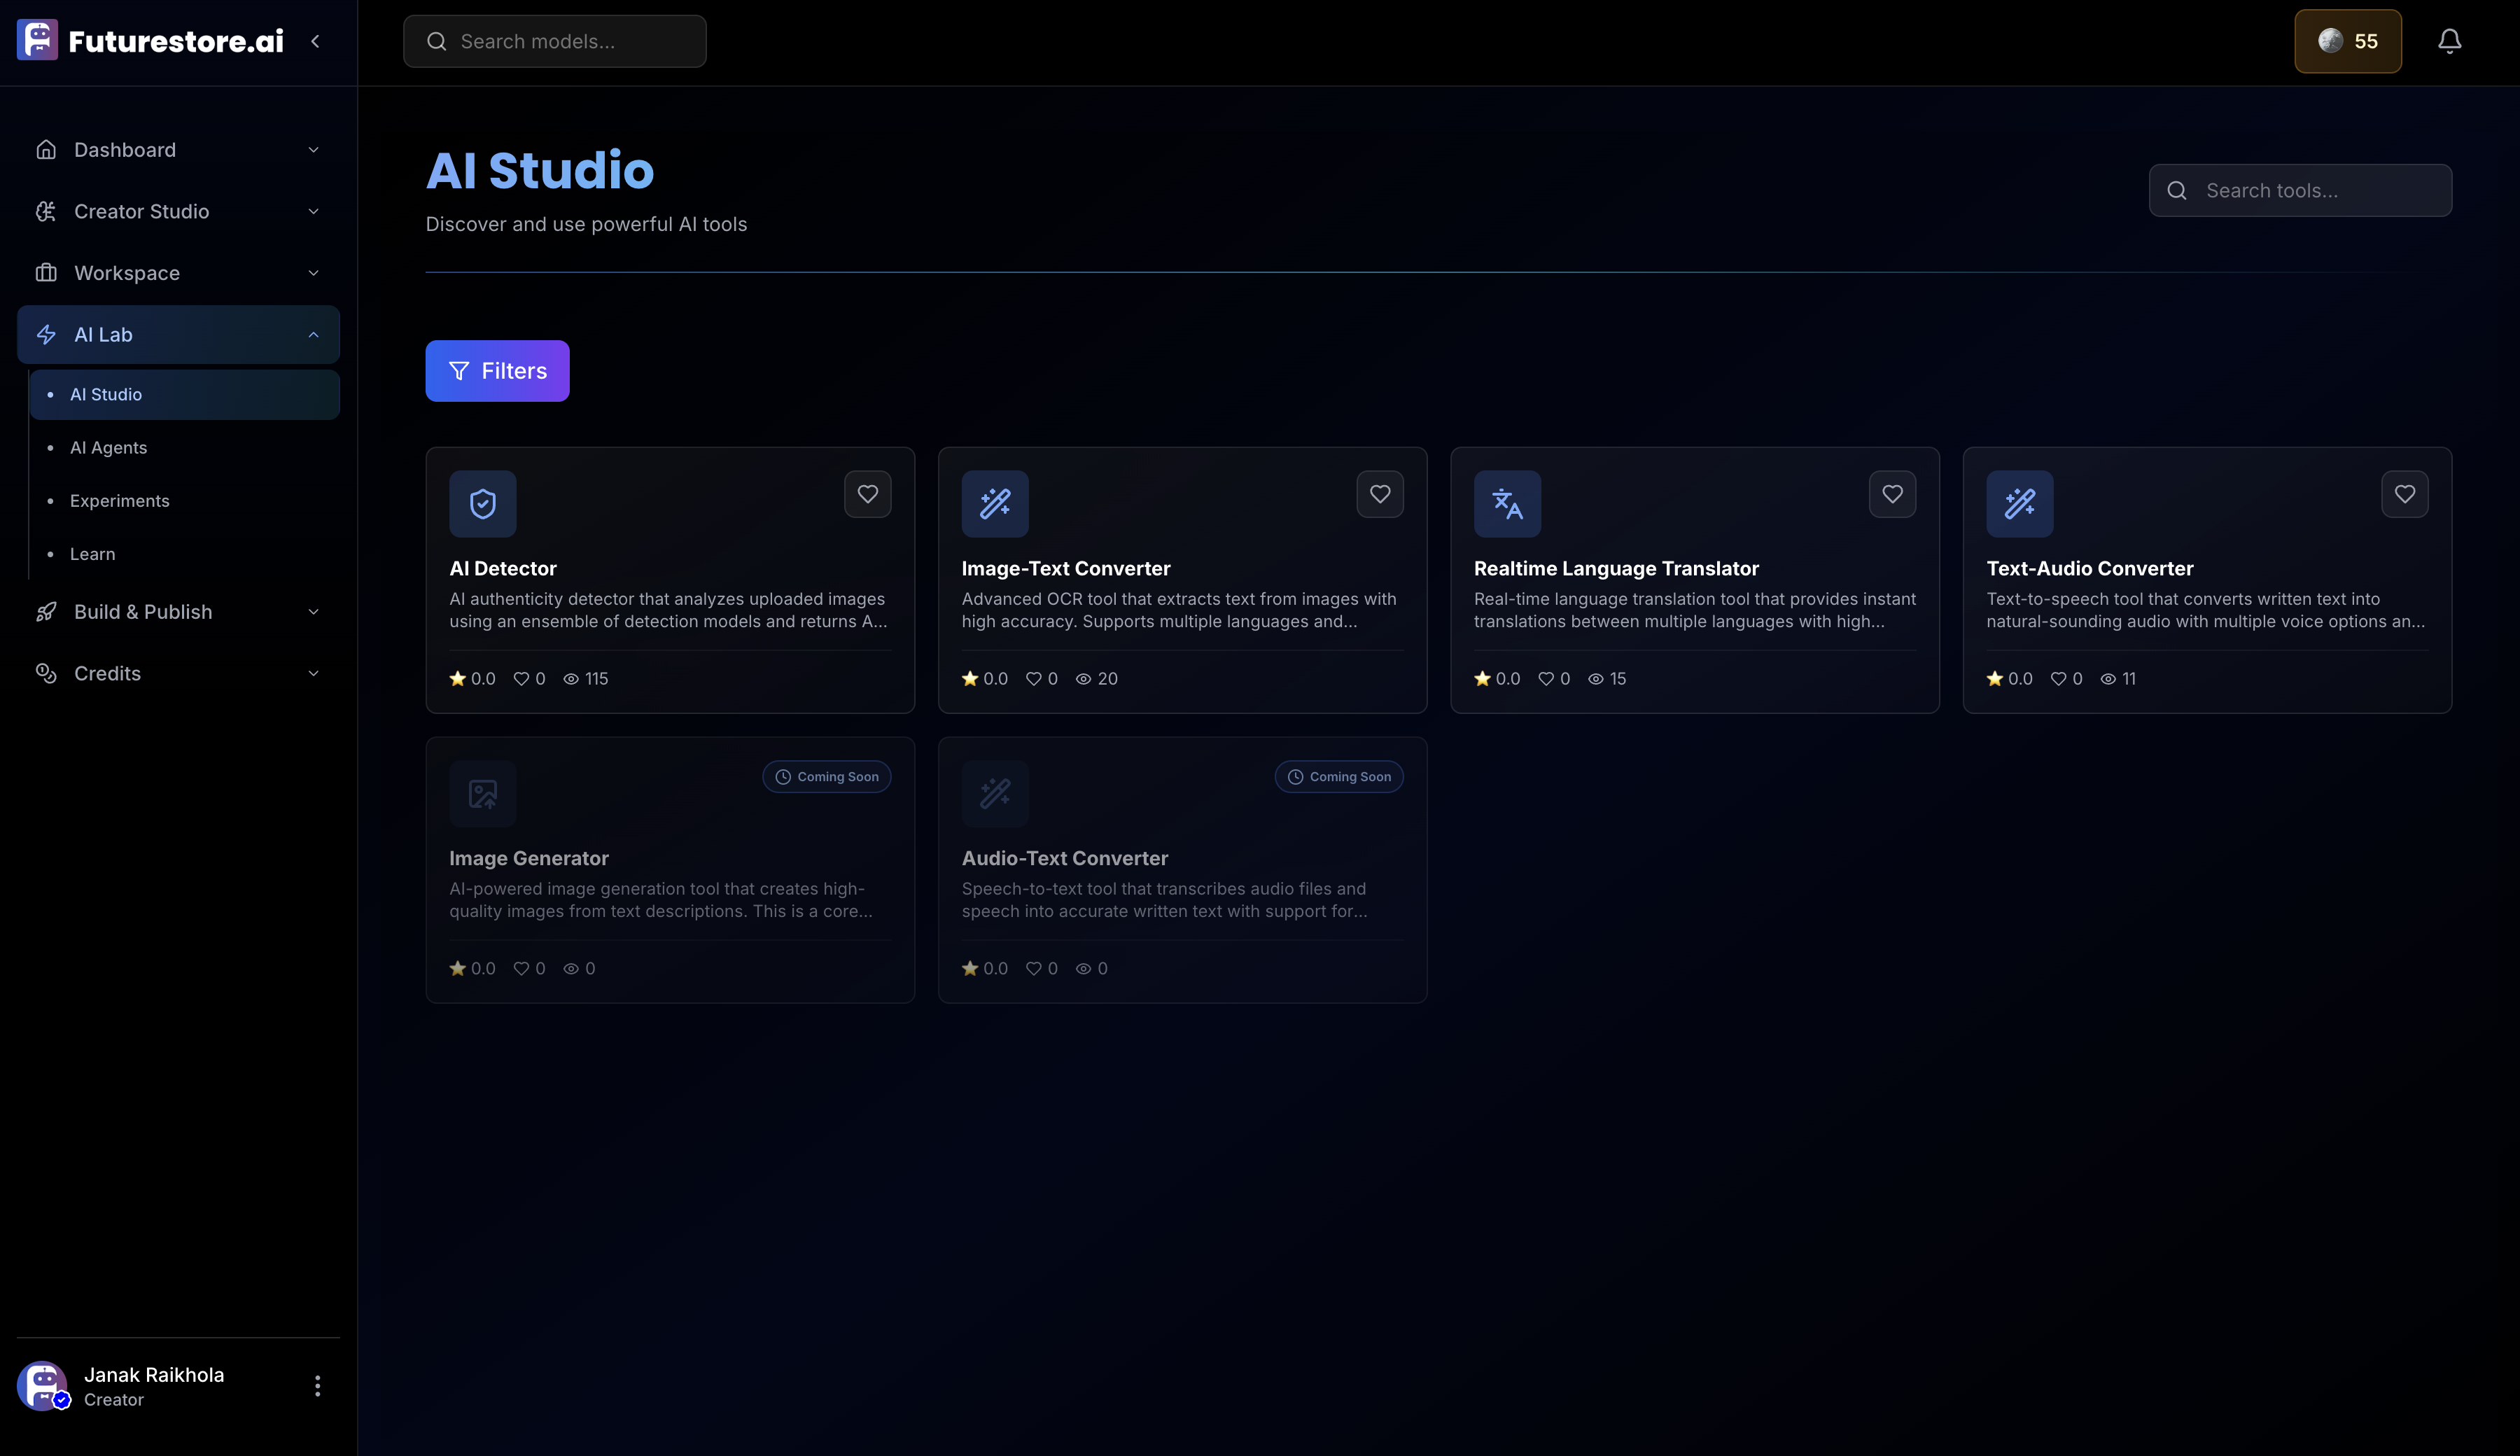Click the Image-Text Converter star rating
Screen dimensions: 2520x1456
coord(985,678)
